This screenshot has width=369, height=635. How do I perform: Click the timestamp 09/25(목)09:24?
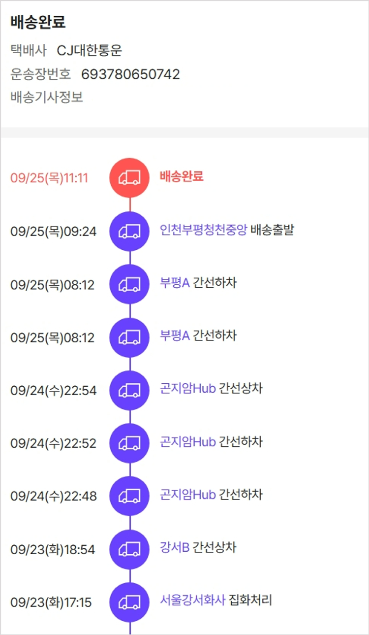click(x=54, y=232)
